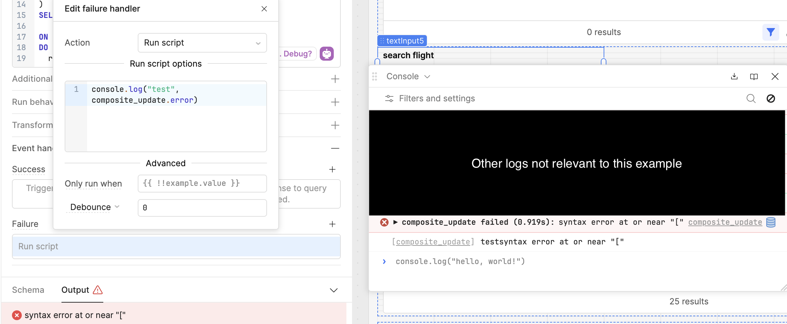Clear the console with the circle-slash icon

(770, 99)
